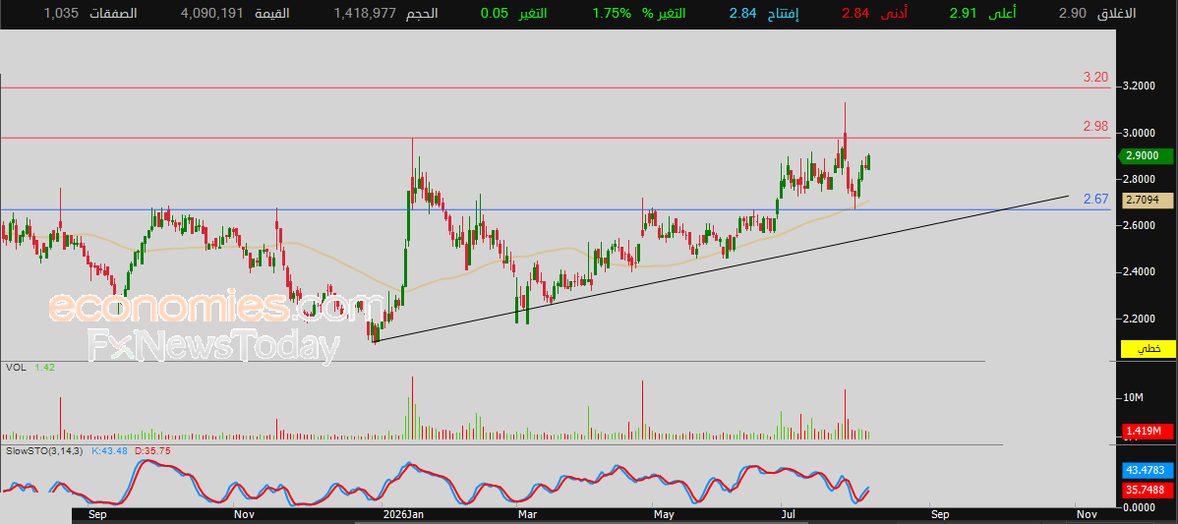Click the VOL indicator label
The width and height of the screenshot is (1178, 524).
pyautogui.click(x=15, y=367)
